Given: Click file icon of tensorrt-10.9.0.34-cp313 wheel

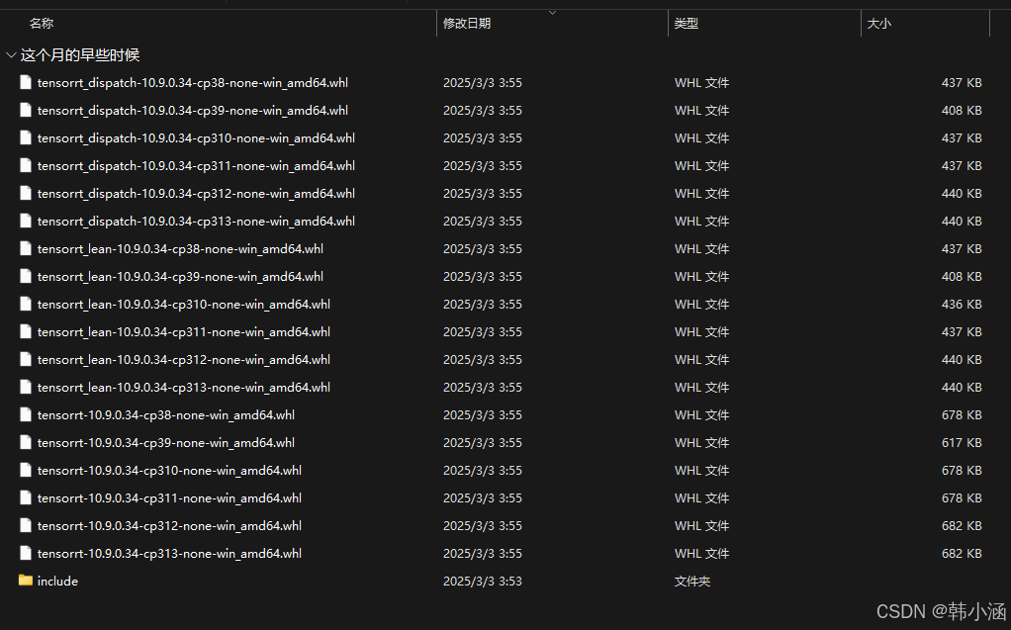Looking at the screenshot, I should [x=25, y=553].
